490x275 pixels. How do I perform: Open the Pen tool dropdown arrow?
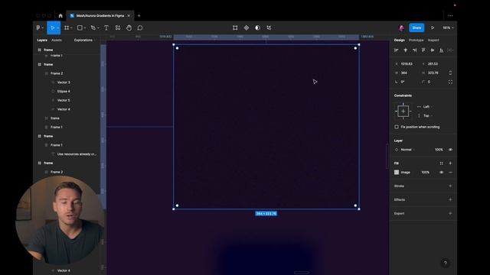[98, 28]
